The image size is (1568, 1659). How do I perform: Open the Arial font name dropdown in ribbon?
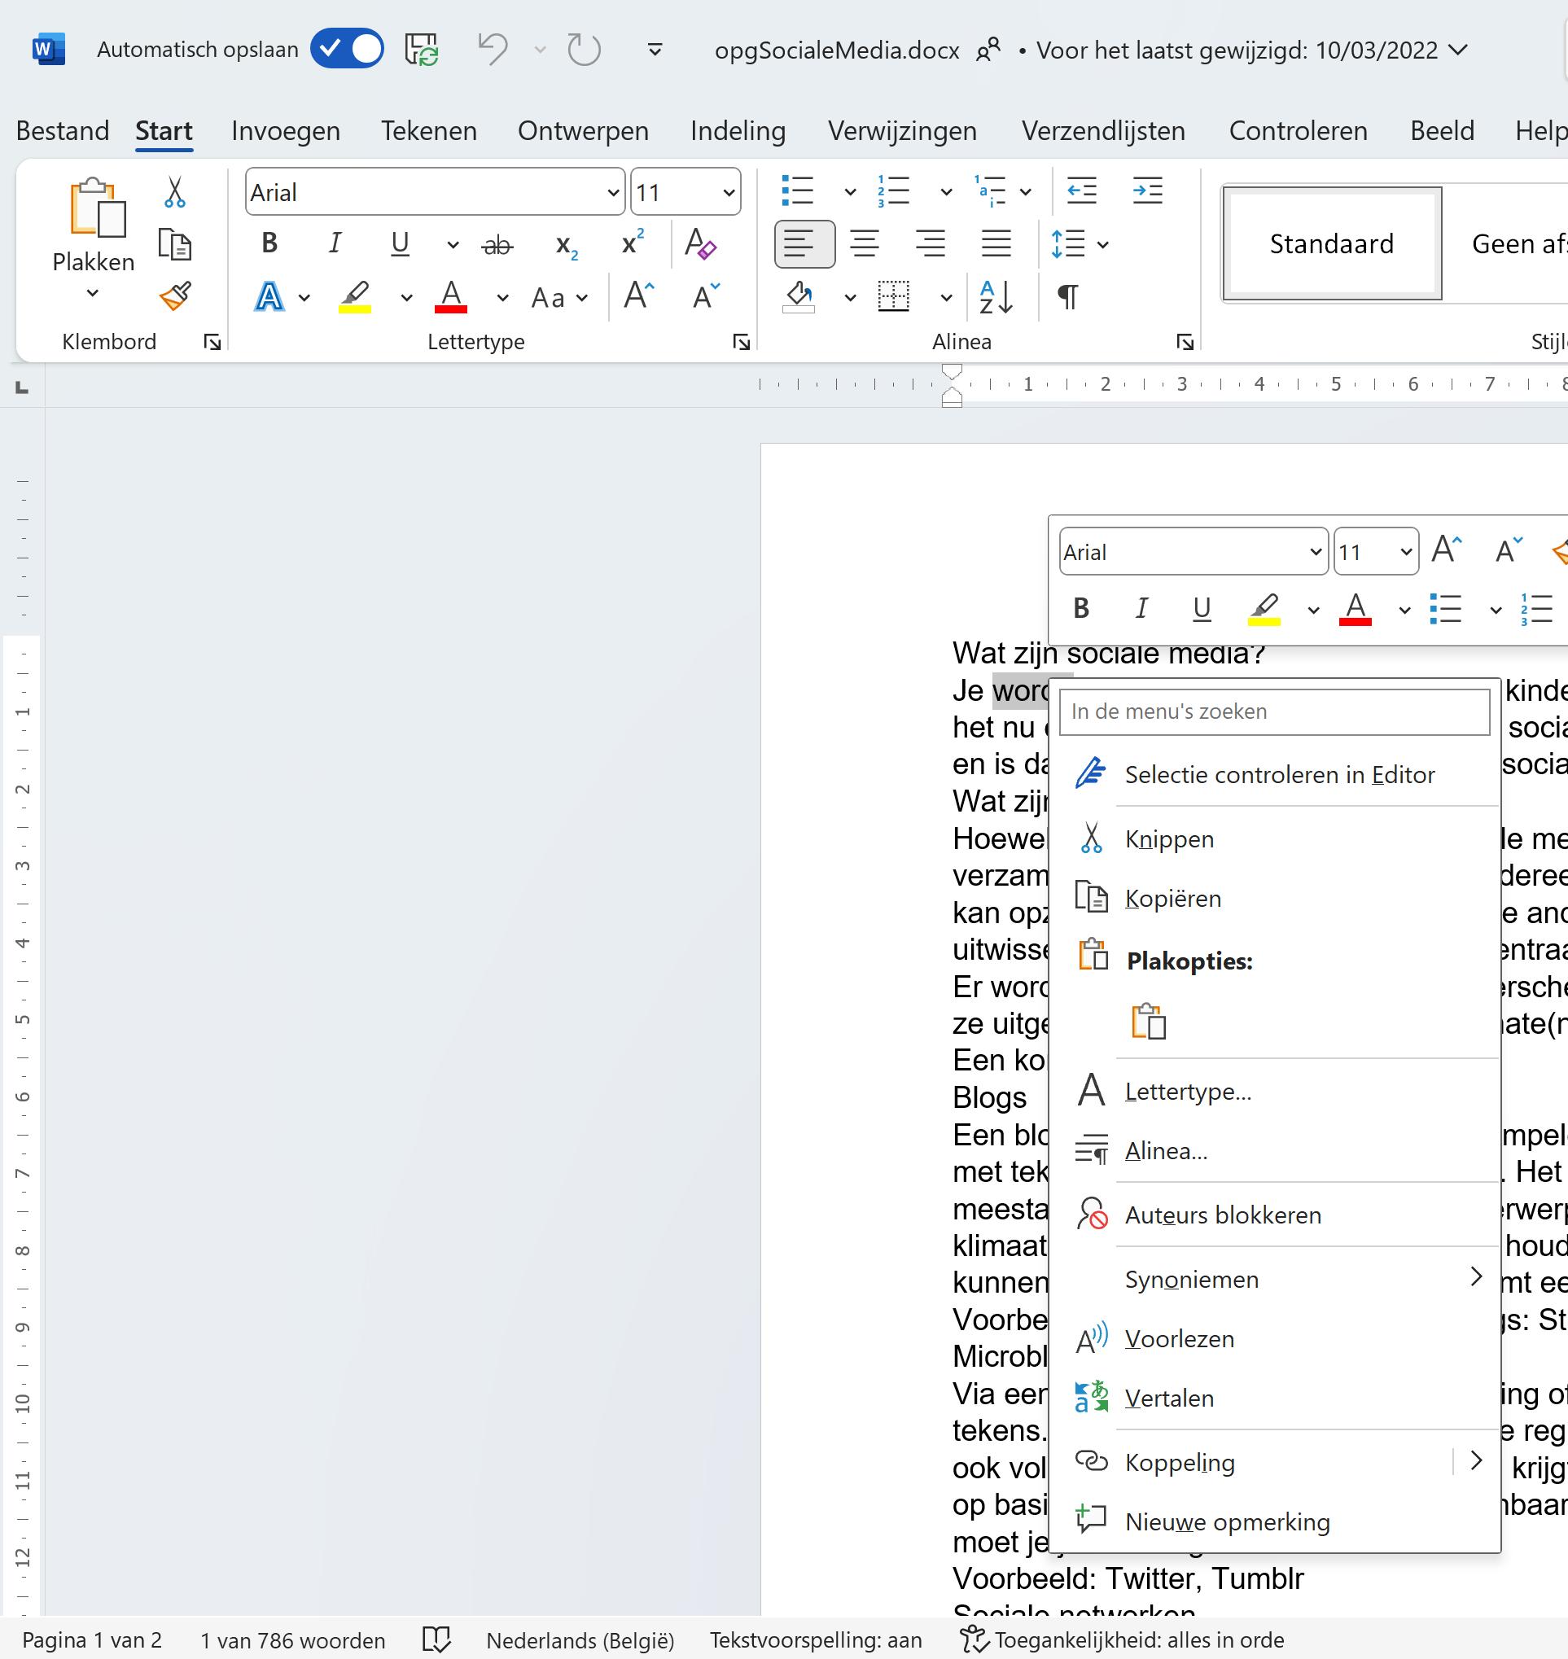coord(614,193)
